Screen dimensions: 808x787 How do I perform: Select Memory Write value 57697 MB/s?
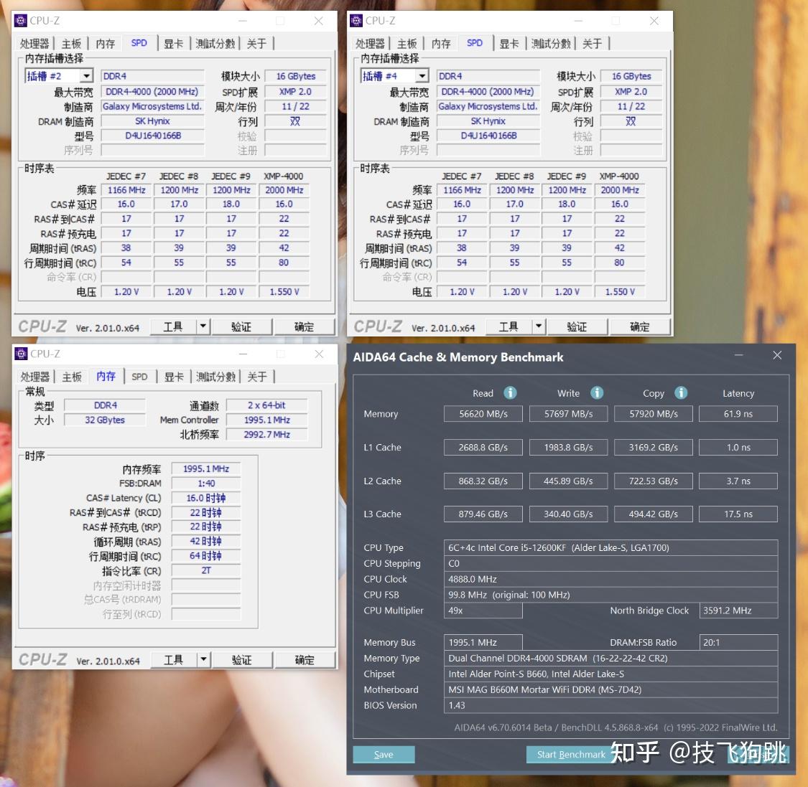click(x=568, y=414)
